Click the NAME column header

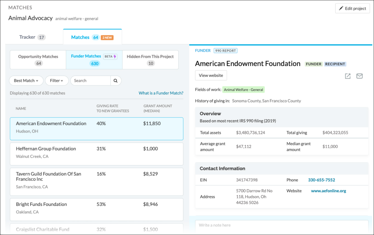pos(21,109)
